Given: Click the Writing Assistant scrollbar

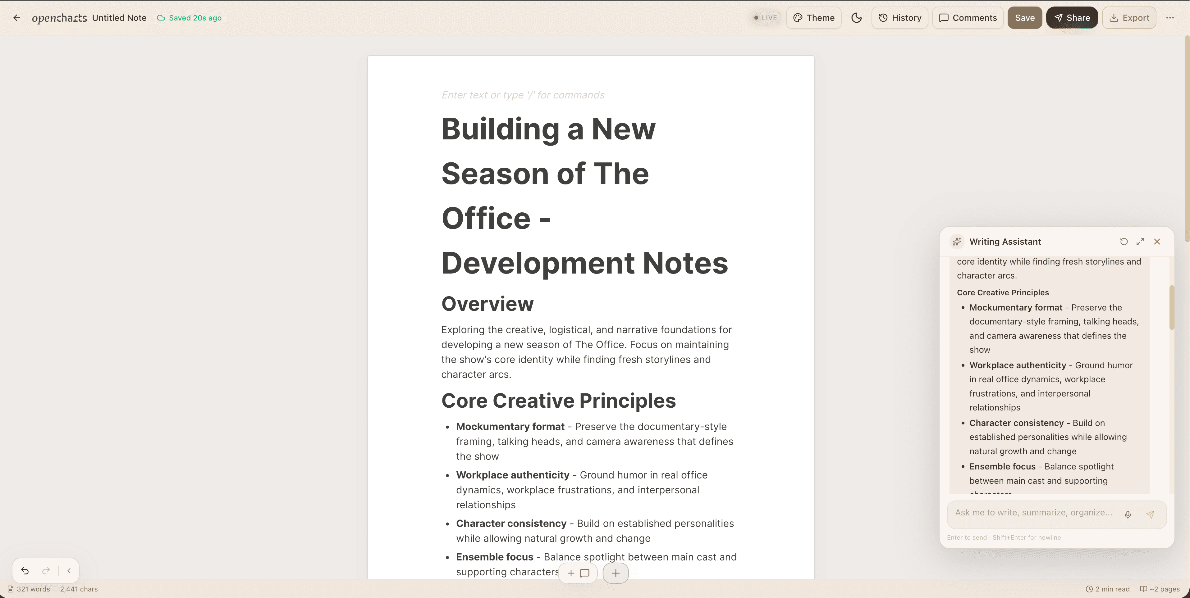Looking at the screenshot, I should tap(1172, 308).
